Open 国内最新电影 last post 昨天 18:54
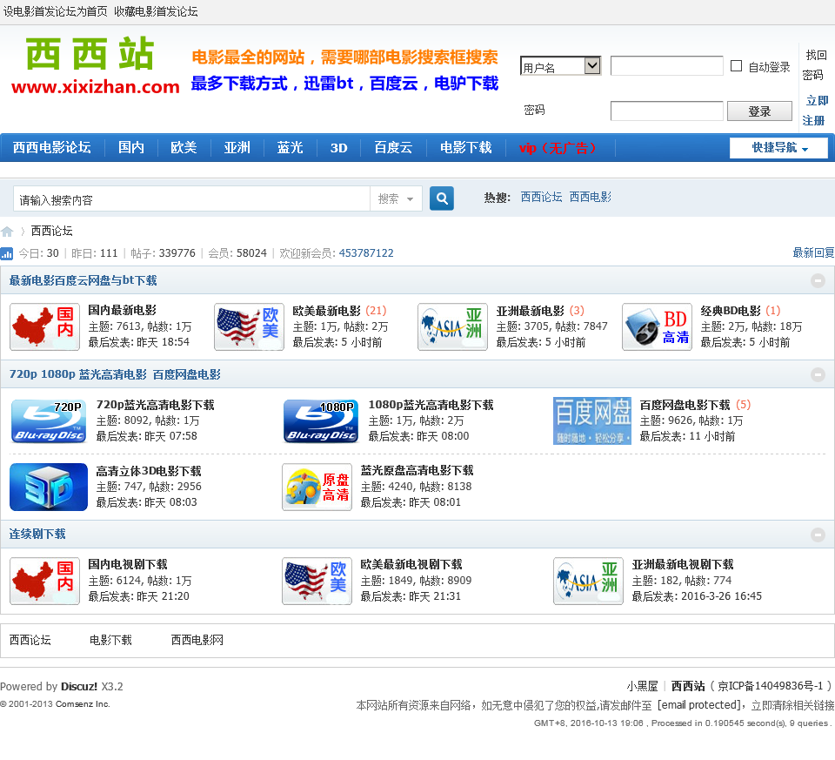The image size is (835, 760). pos(163,342)
